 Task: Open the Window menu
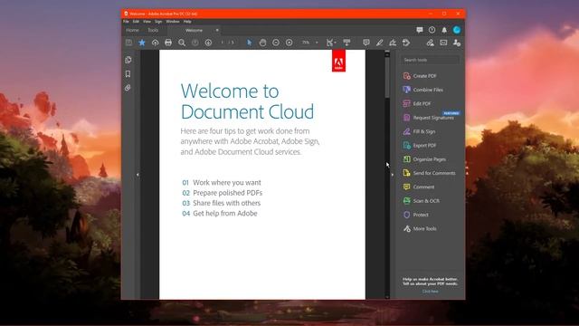click(x=173, y=22)
